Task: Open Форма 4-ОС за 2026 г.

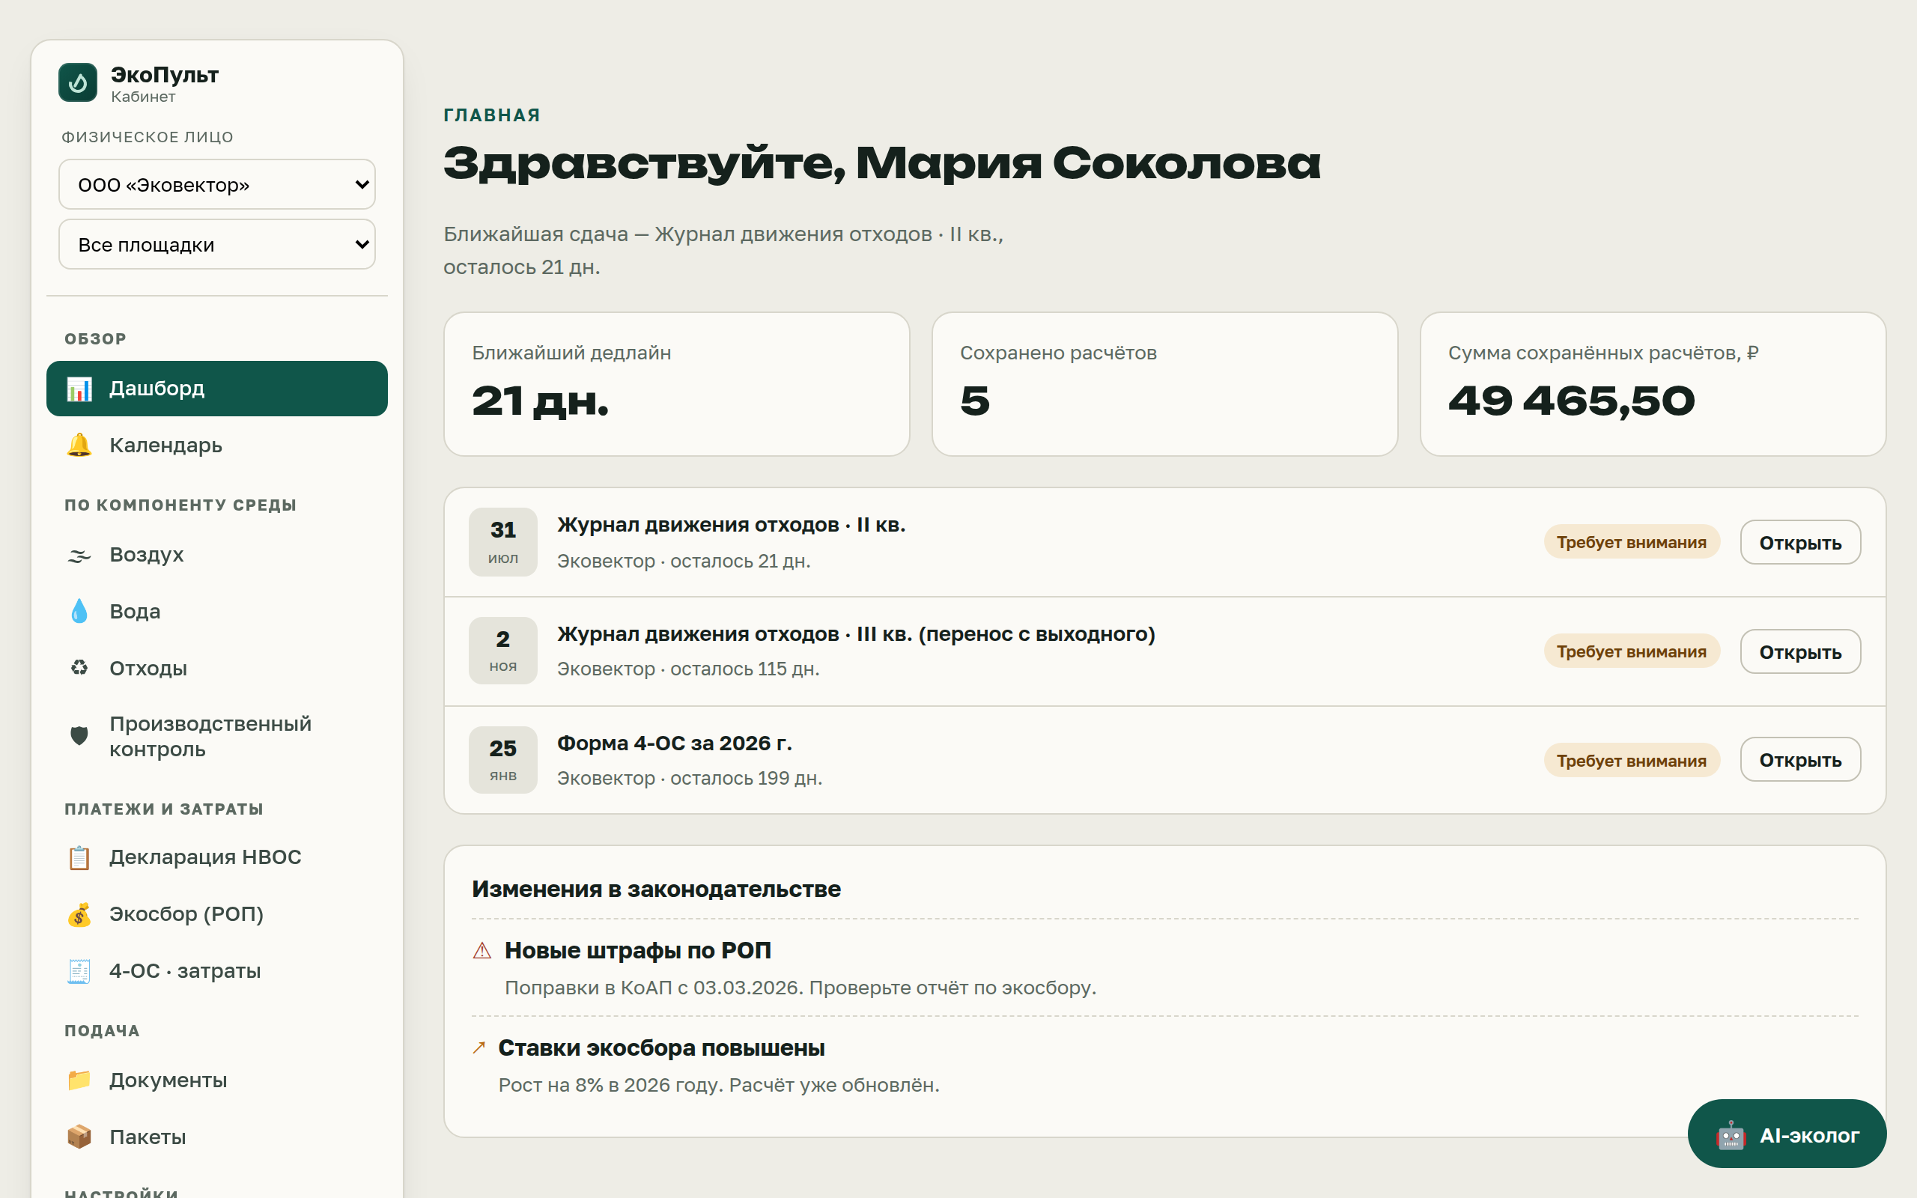Action: [x=1799, y=760]
